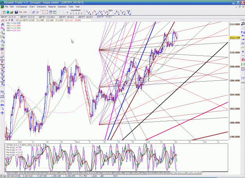
Task: Save with the floppy disk icon
Action: pos(16,12)
